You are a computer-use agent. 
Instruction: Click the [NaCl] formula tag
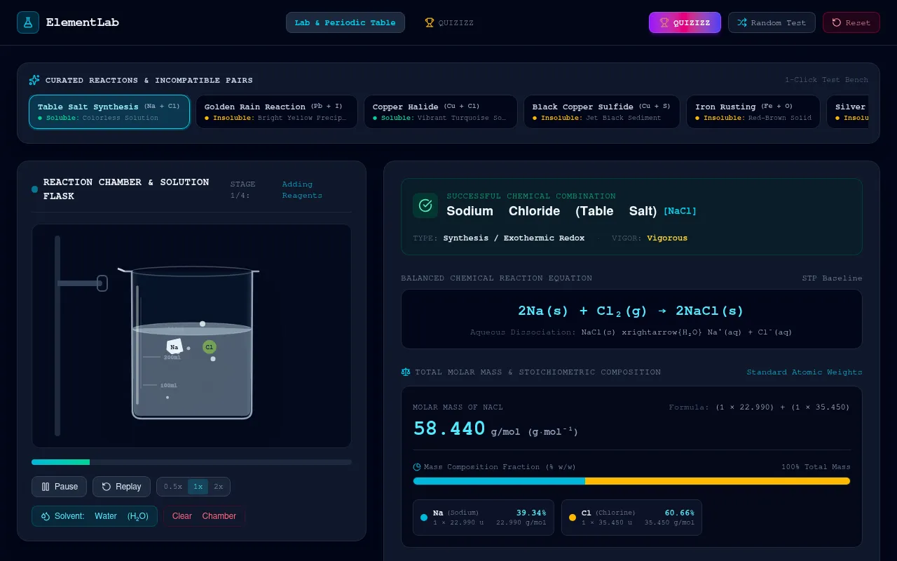click(x=680, y=211)
